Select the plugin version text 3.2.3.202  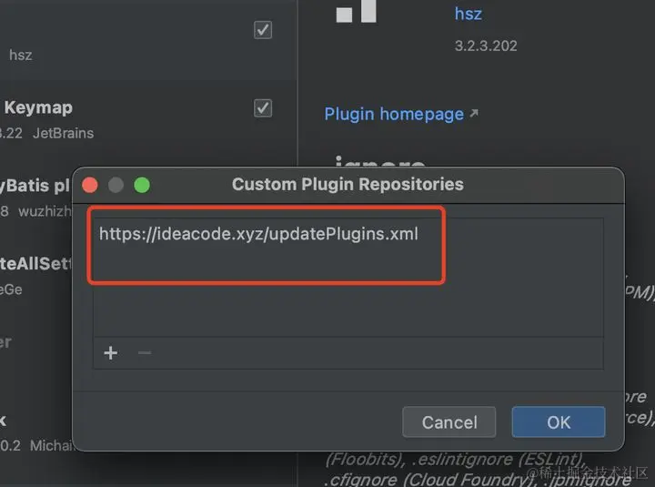[x=486, y=46]
